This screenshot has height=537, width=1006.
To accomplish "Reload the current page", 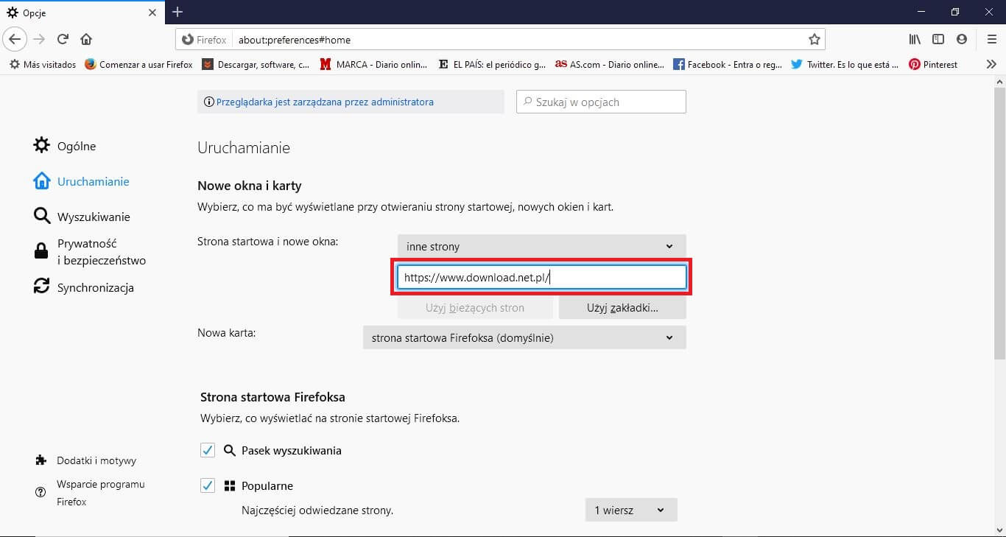I will (63, 39).
